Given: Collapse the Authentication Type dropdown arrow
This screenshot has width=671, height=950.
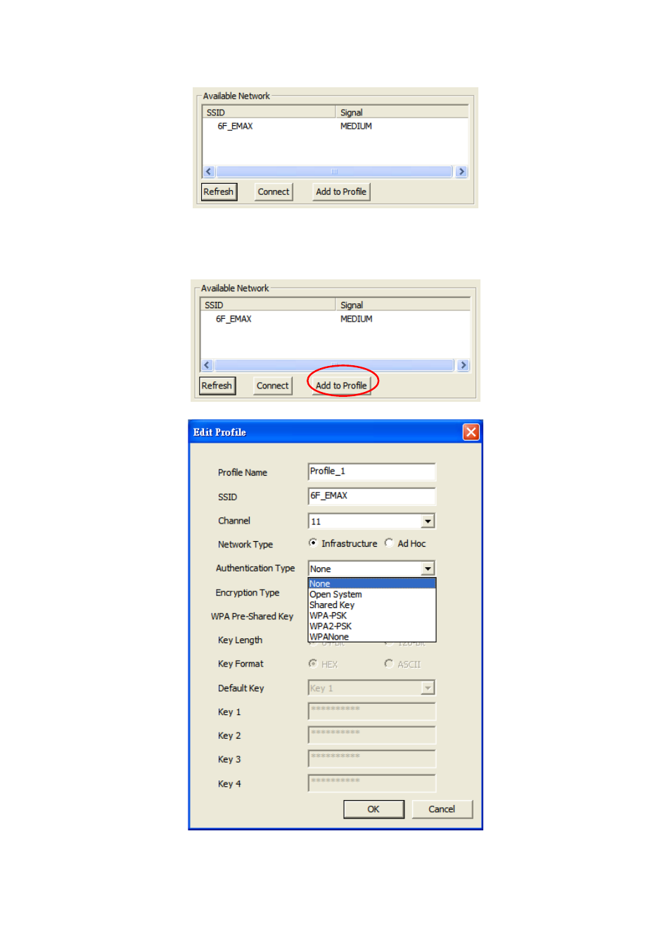Looking at the screenshot, I should (428, 569).
